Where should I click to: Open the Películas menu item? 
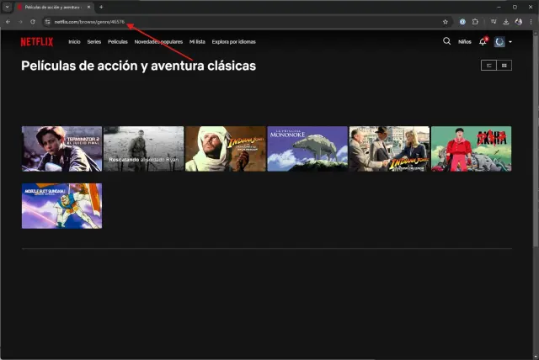point(118,41)
